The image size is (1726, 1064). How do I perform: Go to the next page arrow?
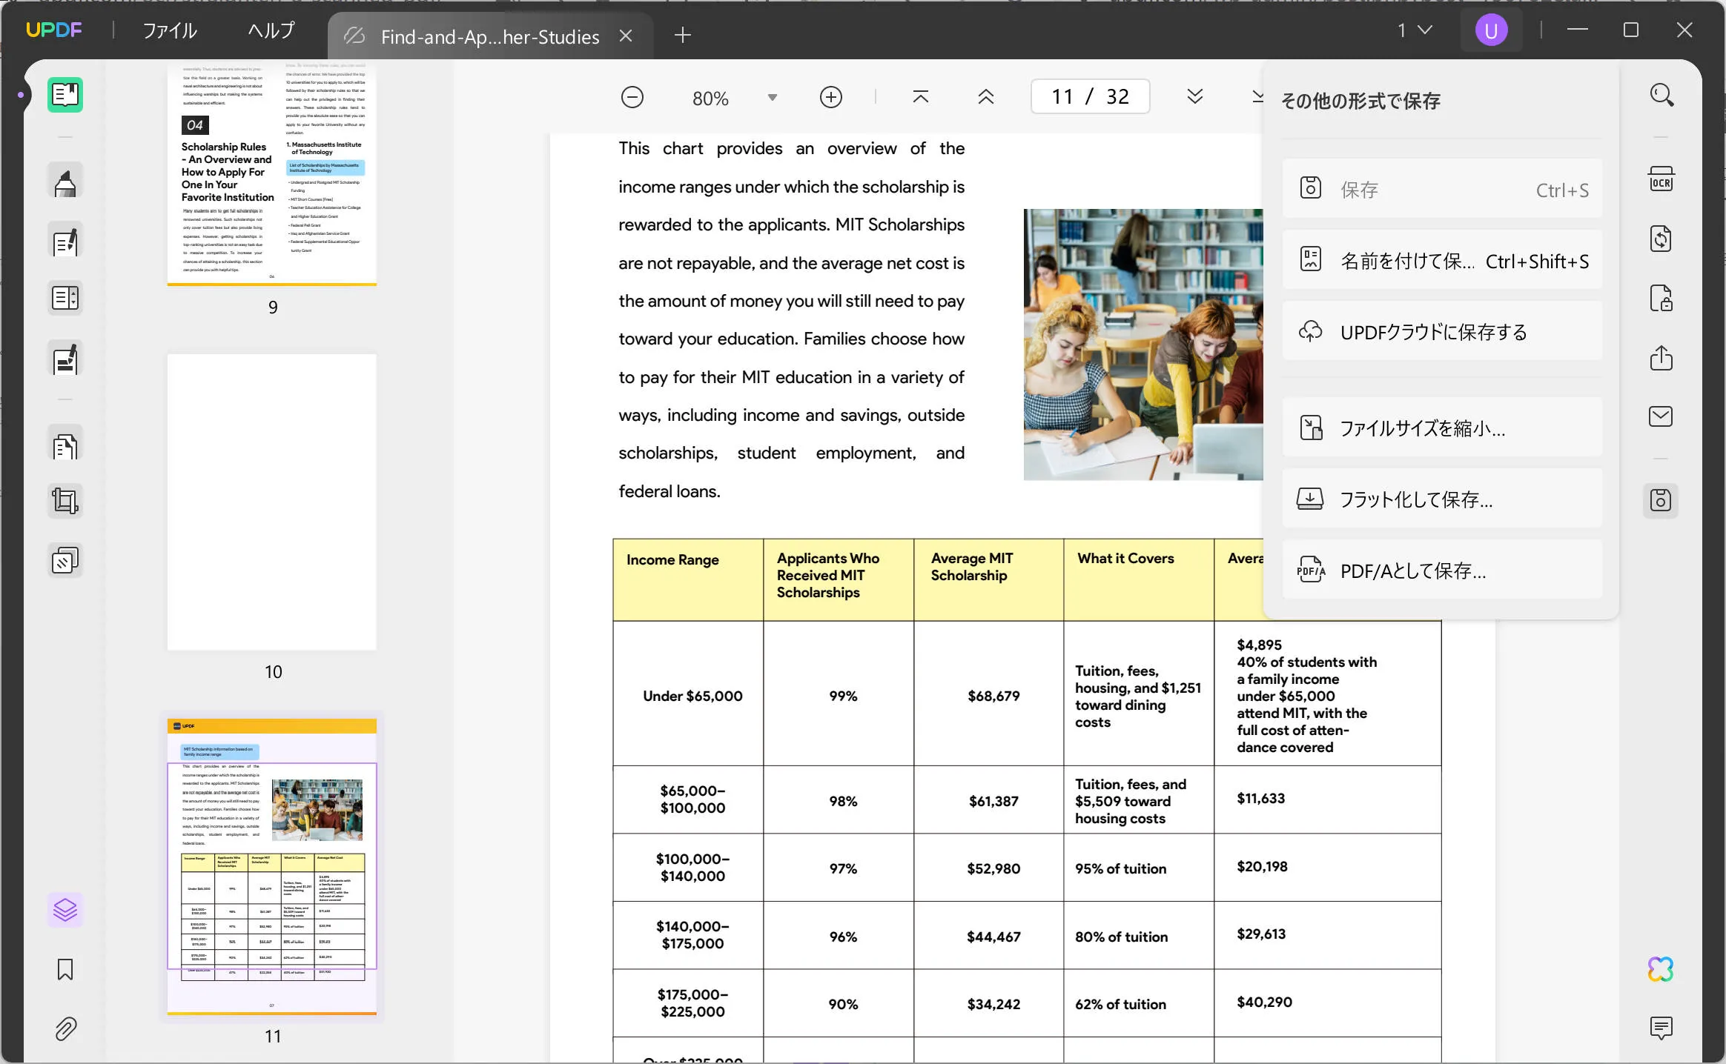(1195, 97)
